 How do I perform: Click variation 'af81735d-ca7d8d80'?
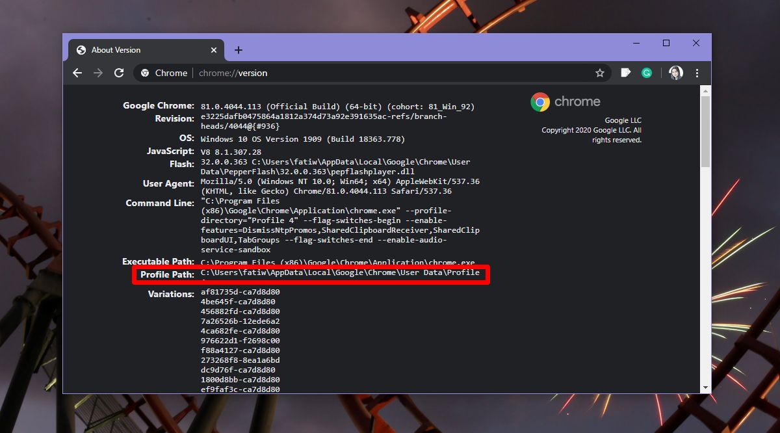(x=240, y=292)
